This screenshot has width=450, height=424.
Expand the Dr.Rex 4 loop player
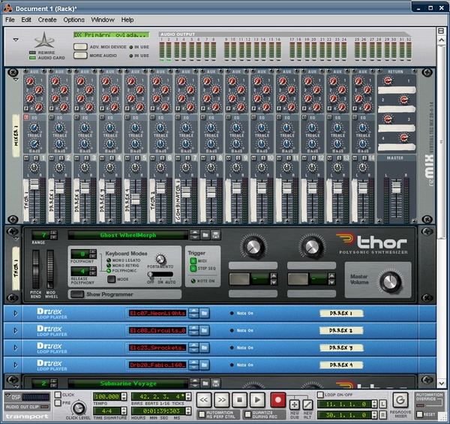pos(16,365)
